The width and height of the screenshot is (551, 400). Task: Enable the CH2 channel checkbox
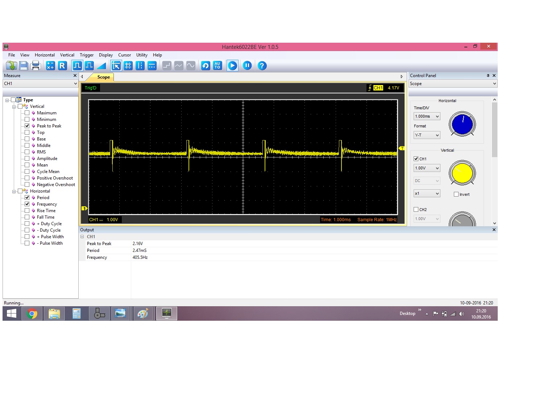point(416,210)
